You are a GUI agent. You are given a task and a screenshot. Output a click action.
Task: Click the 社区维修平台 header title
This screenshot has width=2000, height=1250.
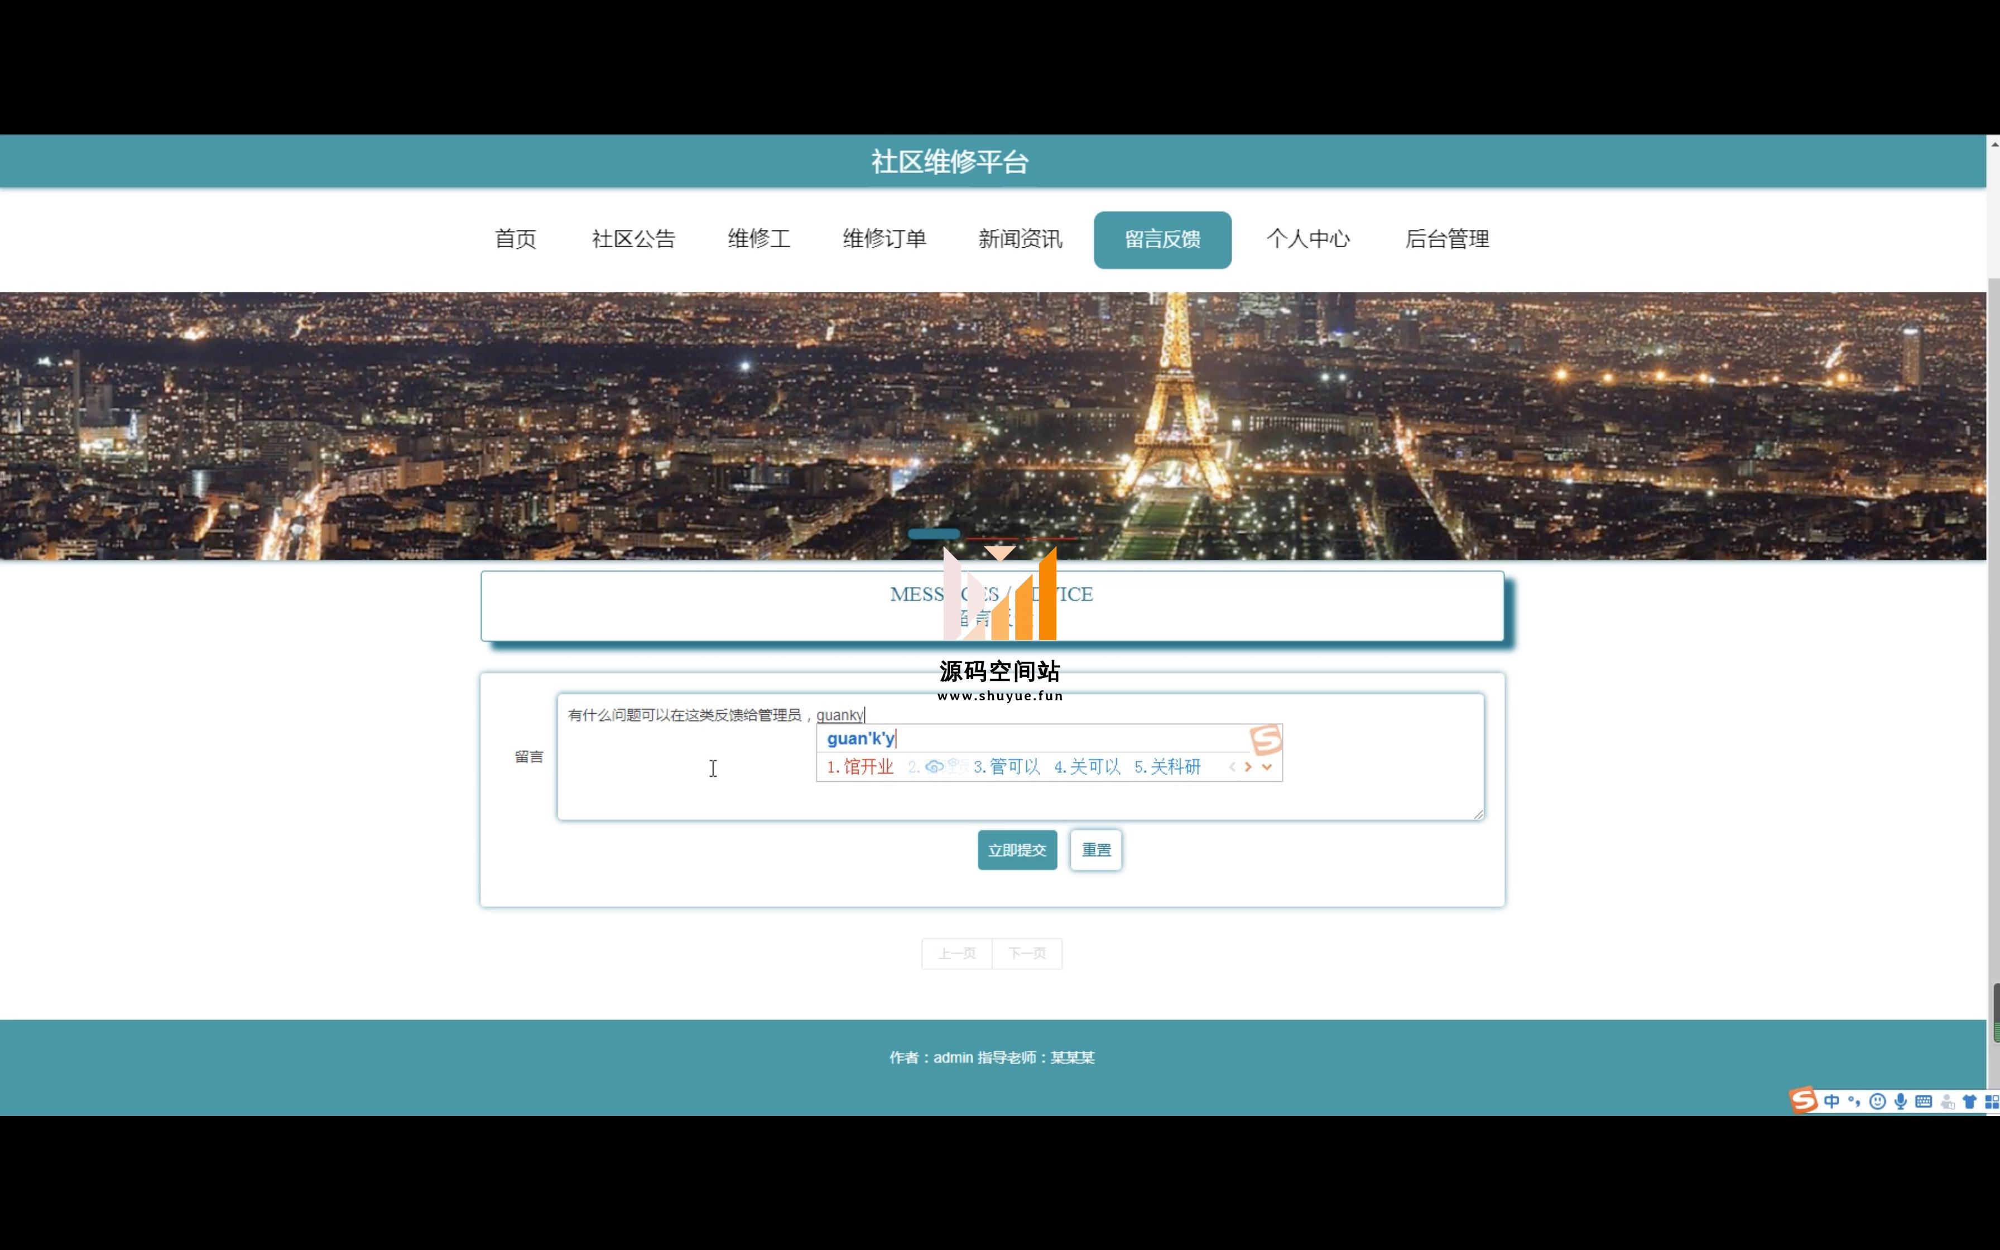click(x=950, y=162)
